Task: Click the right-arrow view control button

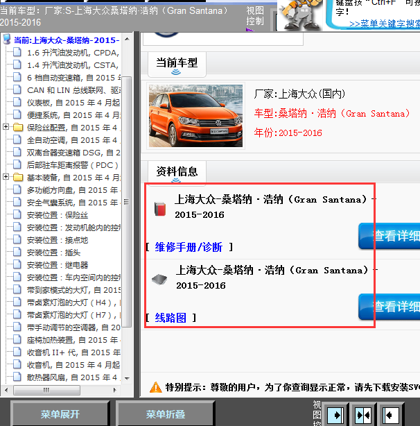Action: 335,415
